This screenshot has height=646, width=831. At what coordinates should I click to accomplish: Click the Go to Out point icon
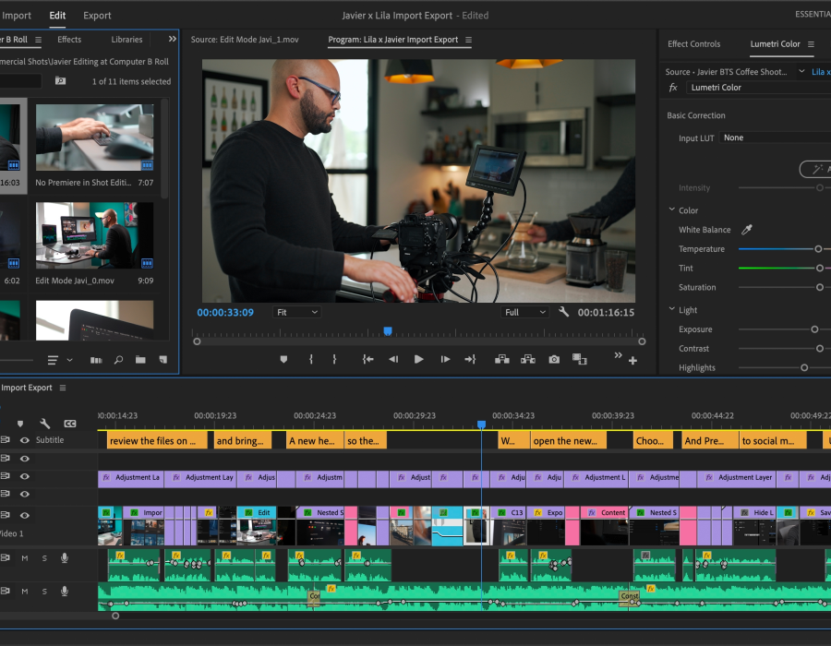point(470,360)
